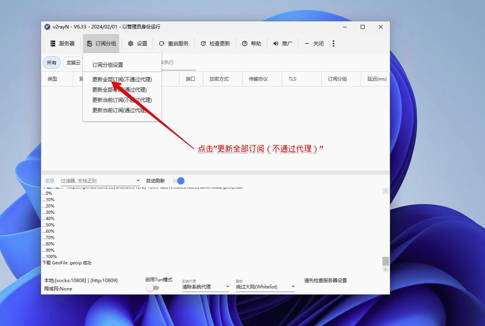Open the 路由 dropdown showing 绕过大陆(Whitelist)
Viewport: 485px width, 326px height.
(x=265, y=286)
